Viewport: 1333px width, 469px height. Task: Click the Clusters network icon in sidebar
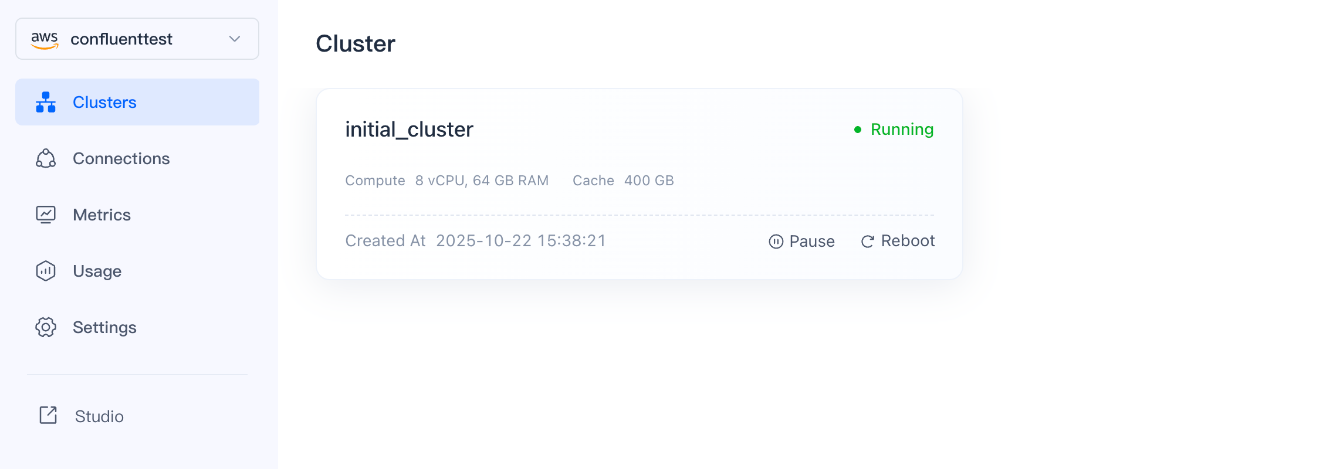click(x=46, y=102)
